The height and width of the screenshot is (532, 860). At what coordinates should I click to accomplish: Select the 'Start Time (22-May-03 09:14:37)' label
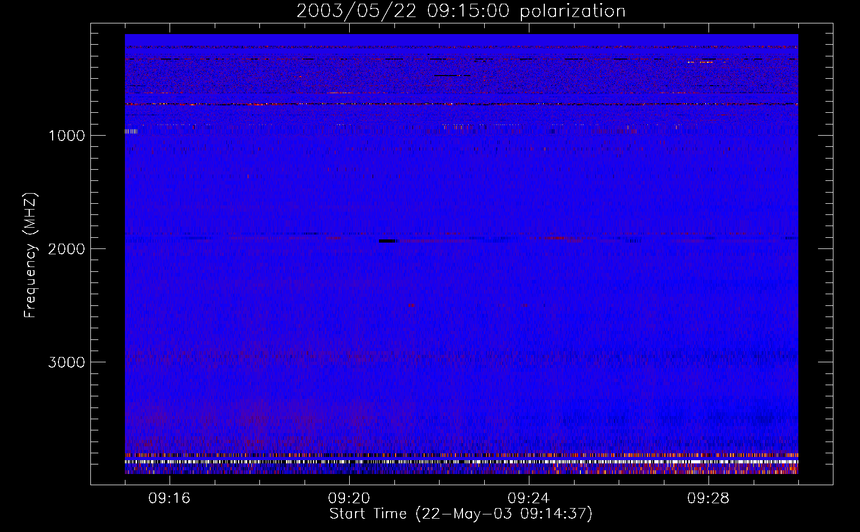(x=461, y=514)
